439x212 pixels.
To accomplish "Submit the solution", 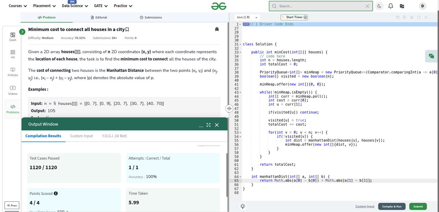I will (x=417, y=206).
